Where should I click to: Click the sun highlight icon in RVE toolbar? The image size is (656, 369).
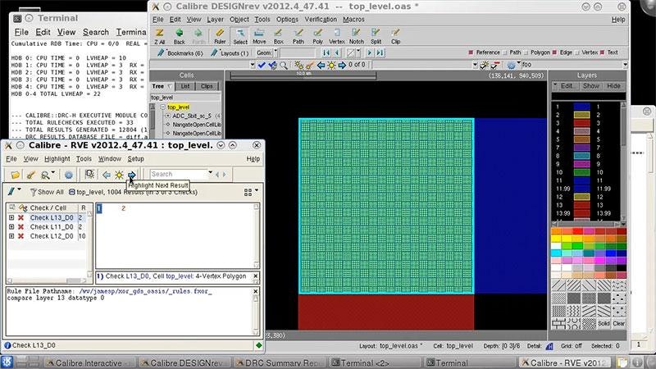pyautogui.click(x=119, y=175)
